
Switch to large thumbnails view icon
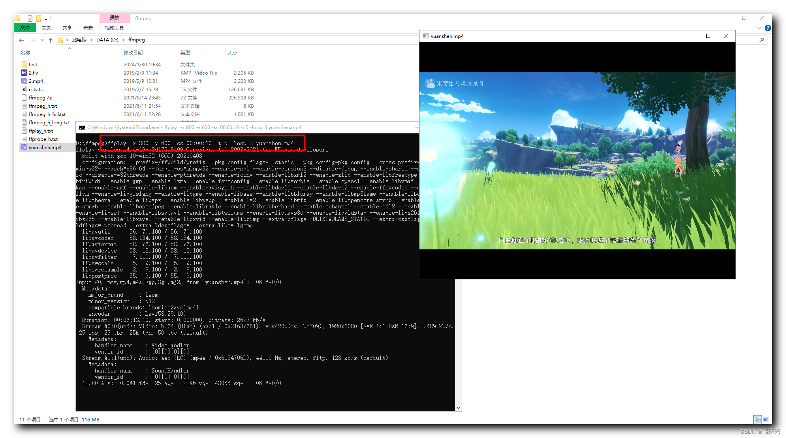pos(766,419)
